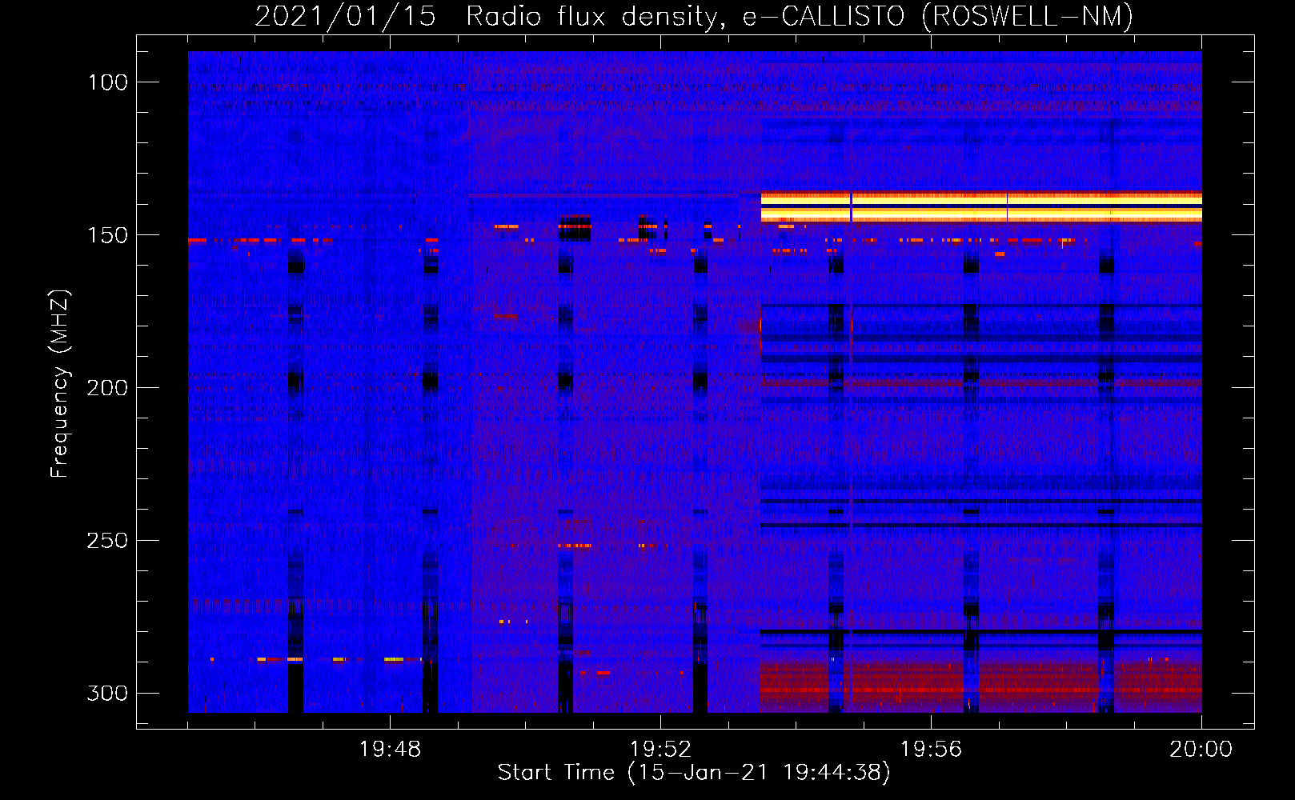The width and height of the screenshot is (1295, 800).
Task: Click the frequency tick label "200"
Action: coord(108,388)
